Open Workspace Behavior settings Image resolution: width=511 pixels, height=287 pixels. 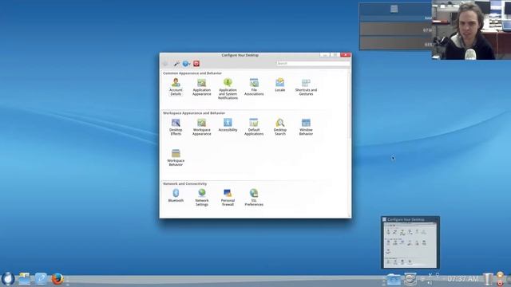(176, 158)
